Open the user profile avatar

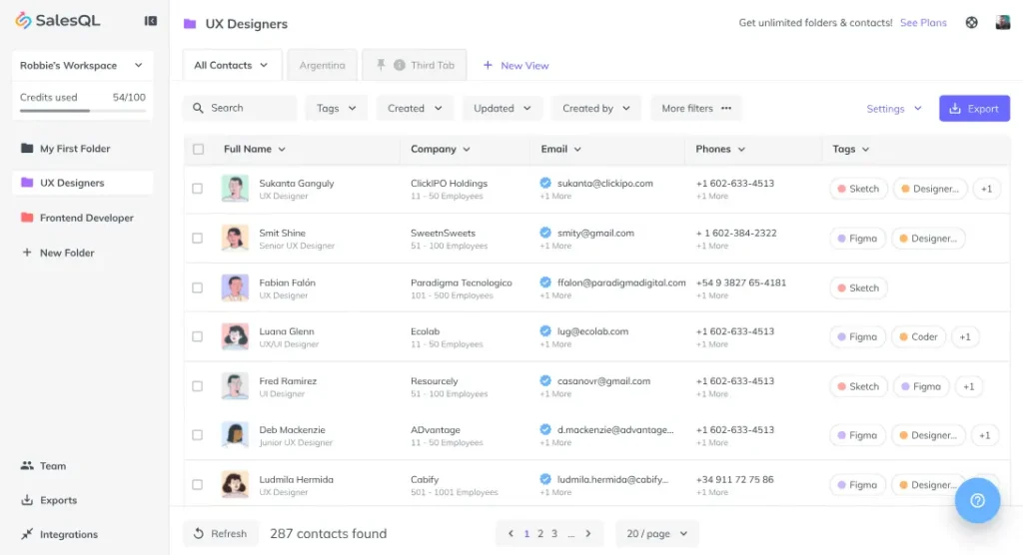pyautogui.click(x=1003, y=23)
